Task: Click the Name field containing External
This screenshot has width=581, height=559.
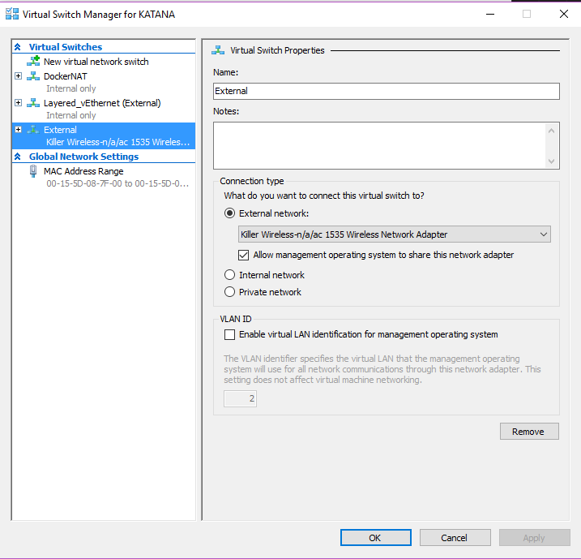Action: pyautogui.click(x=387, y=91)
